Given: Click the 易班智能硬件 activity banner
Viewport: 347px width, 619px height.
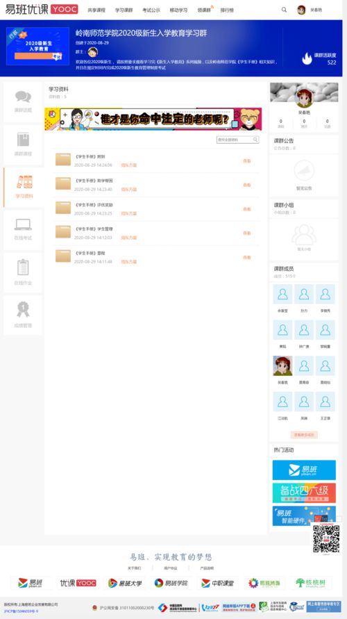Looking at the screenshot, I should (304, 515).
